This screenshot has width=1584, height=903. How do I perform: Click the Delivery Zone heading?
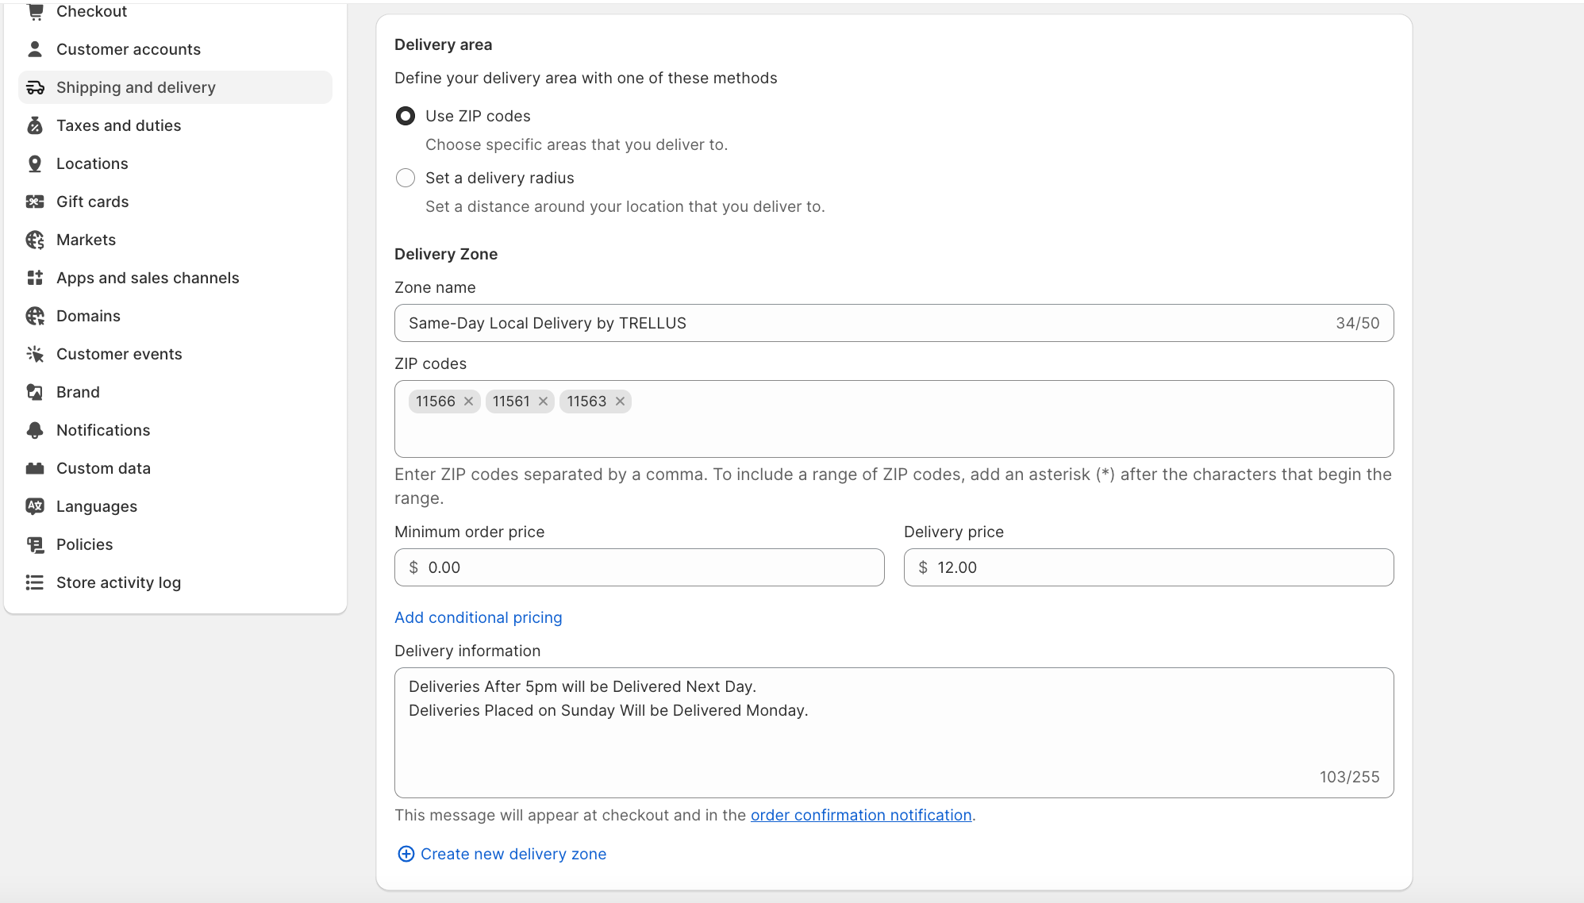(446, 254)
